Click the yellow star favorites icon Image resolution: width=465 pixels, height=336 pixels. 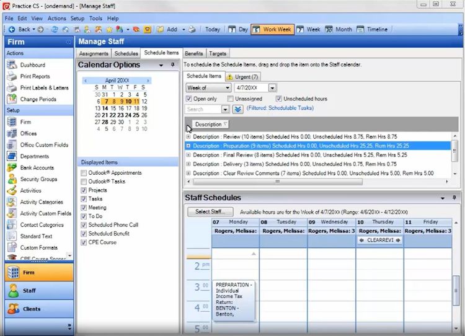tap(109, 29)
